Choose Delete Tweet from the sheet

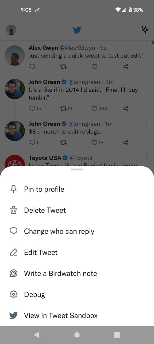(x=77, y=210)
